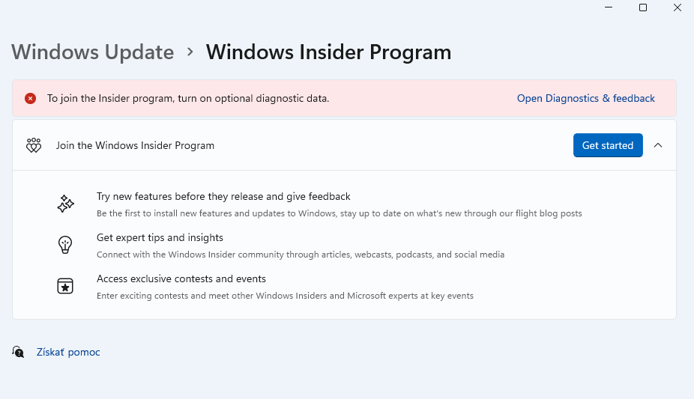Minimize the Settings window
This screenshot has width=694, height=399.
point(608,7)
